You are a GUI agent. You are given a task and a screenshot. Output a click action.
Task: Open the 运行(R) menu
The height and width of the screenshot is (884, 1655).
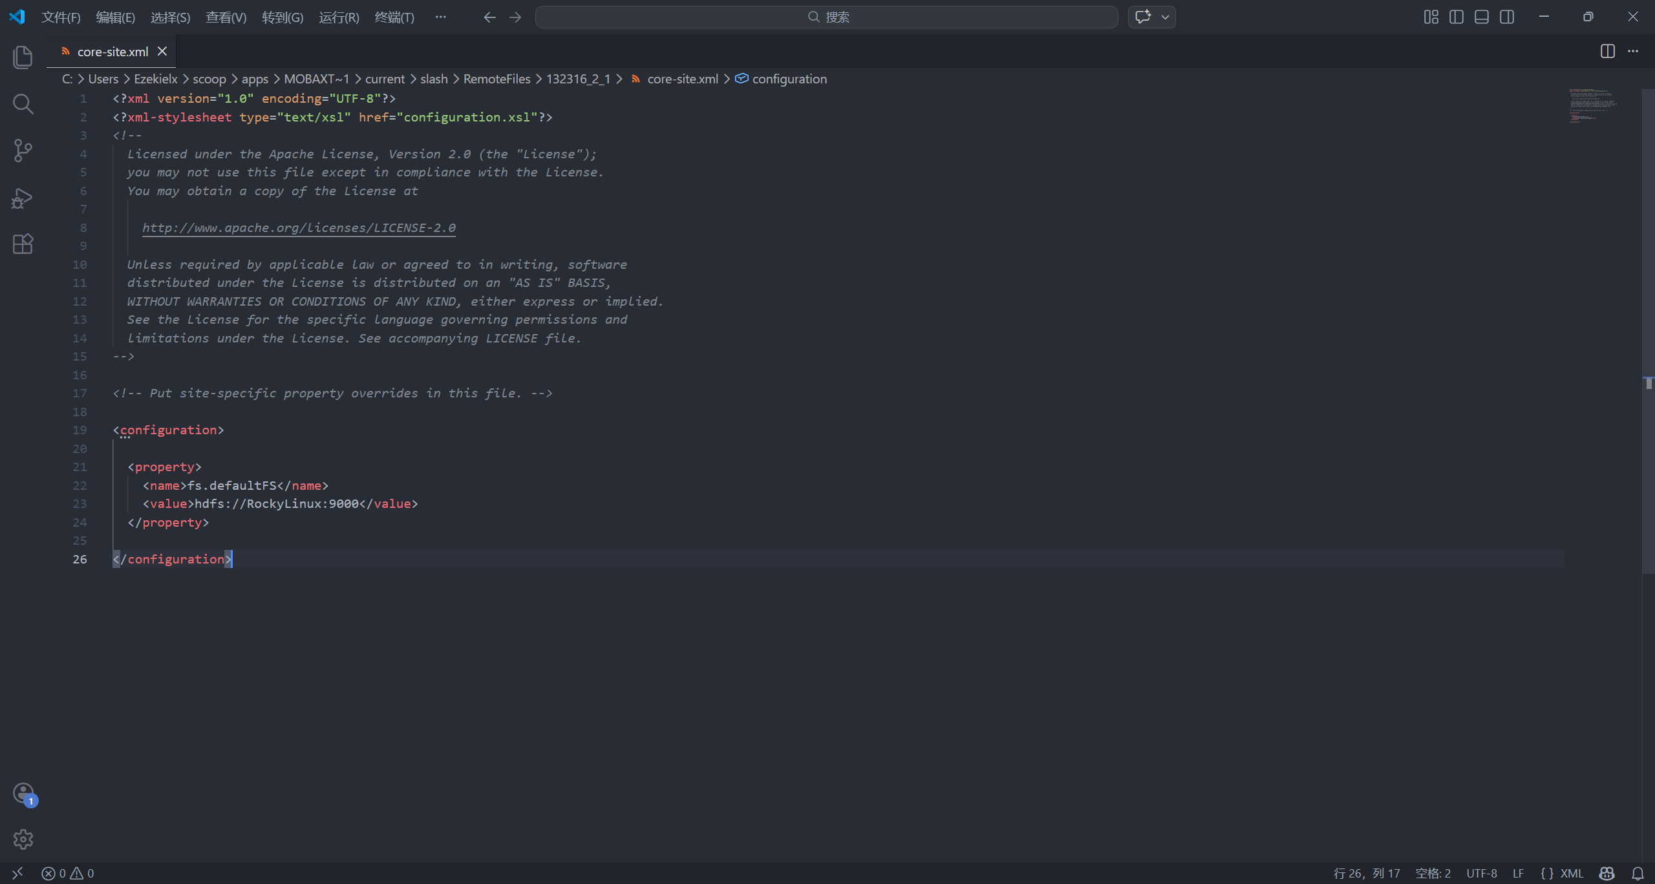(x=339, y=17)
